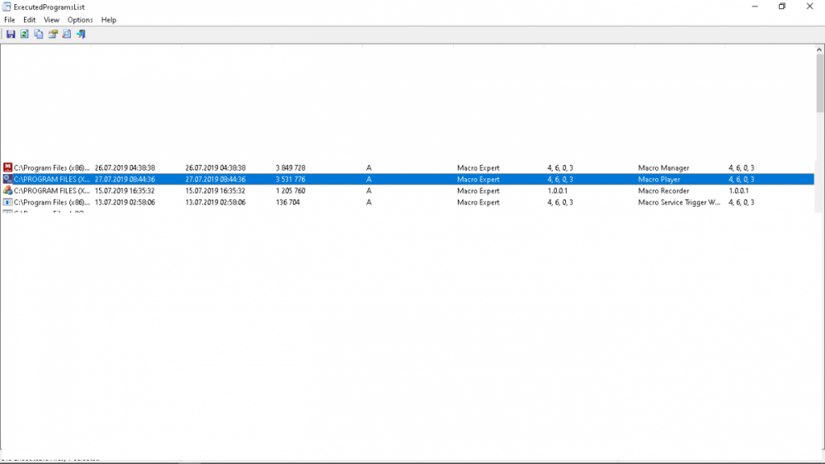Click the red Macro Manager row icon
Screen dimensions: 825x464
coord(7,167)
